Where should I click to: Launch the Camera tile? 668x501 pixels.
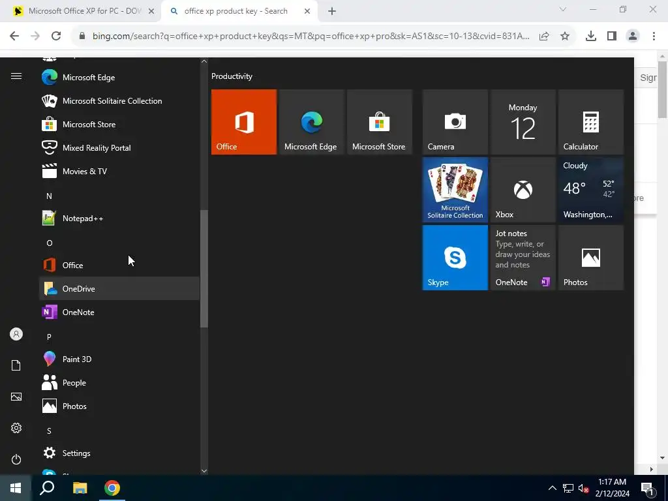click(455, 122)
